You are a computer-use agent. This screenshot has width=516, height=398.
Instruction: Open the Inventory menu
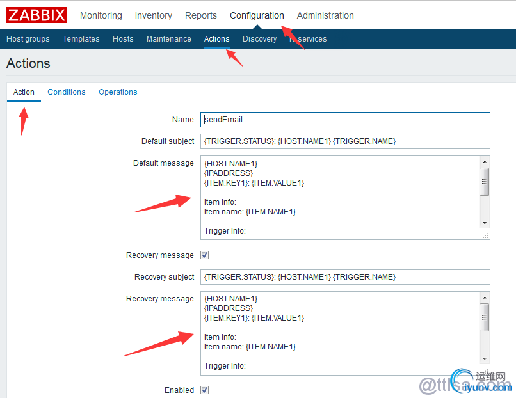(154, 15)
